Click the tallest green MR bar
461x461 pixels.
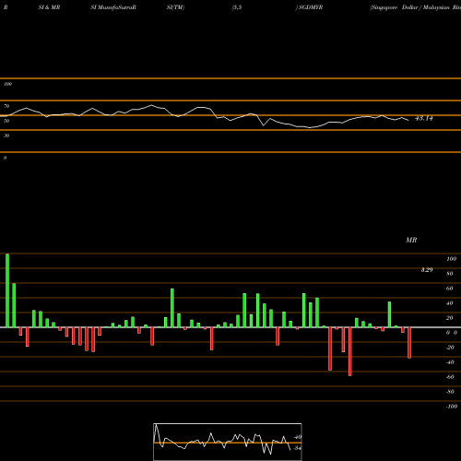tap(7, 290)
